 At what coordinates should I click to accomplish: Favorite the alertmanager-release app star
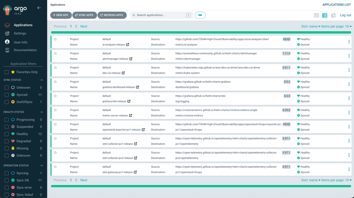[x=55, y=53]
